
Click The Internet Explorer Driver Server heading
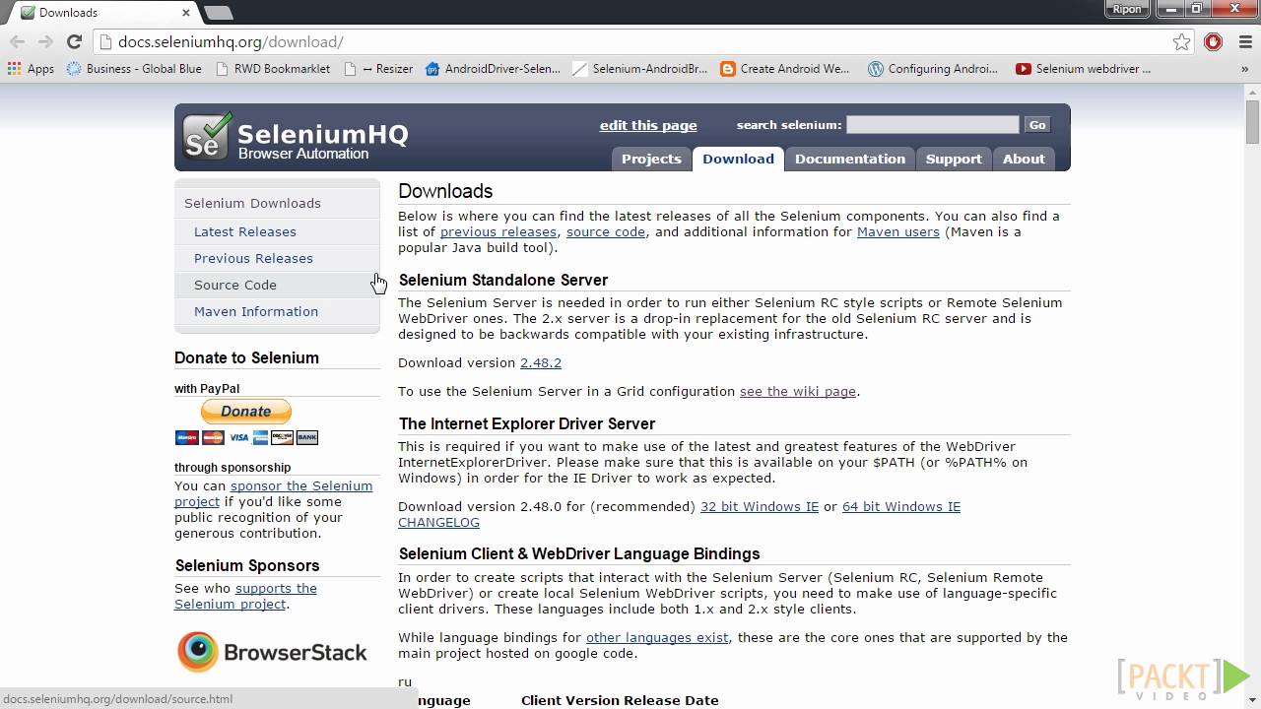pyautogui.click(x=527, y=423)
